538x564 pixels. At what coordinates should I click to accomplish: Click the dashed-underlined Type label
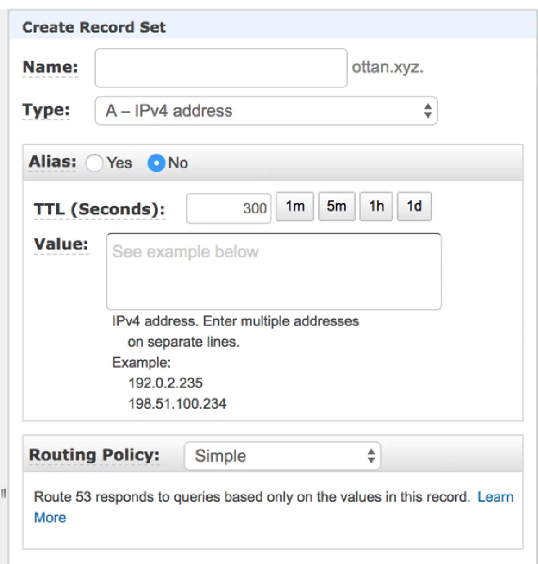click(x=46, y=110)
